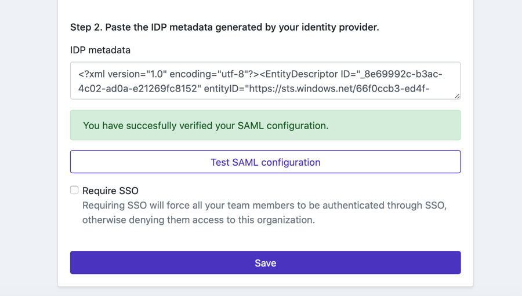Click the green SAML verified success alert
This screenshot has width=522, height=296.
tap(265, 125)
